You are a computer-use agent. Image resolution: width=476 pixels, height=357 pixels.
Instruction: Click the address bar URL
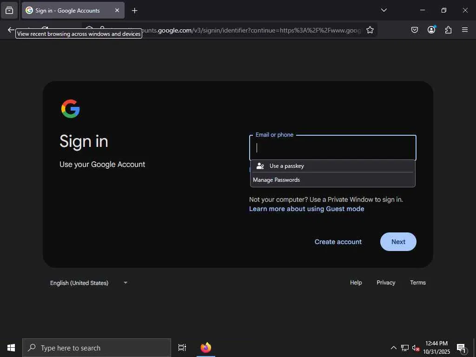(252, 30)
